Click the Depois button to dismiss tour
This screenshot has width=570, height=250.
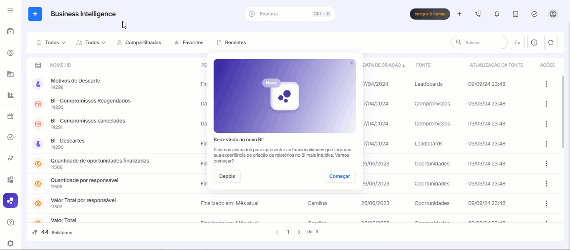coord(227,176)
